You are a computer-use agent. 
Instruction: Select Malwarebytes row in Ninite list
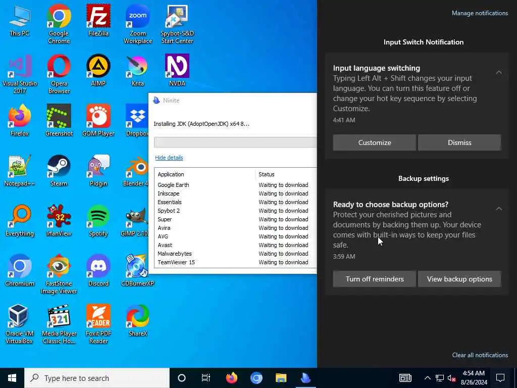(x=235, y=254)
